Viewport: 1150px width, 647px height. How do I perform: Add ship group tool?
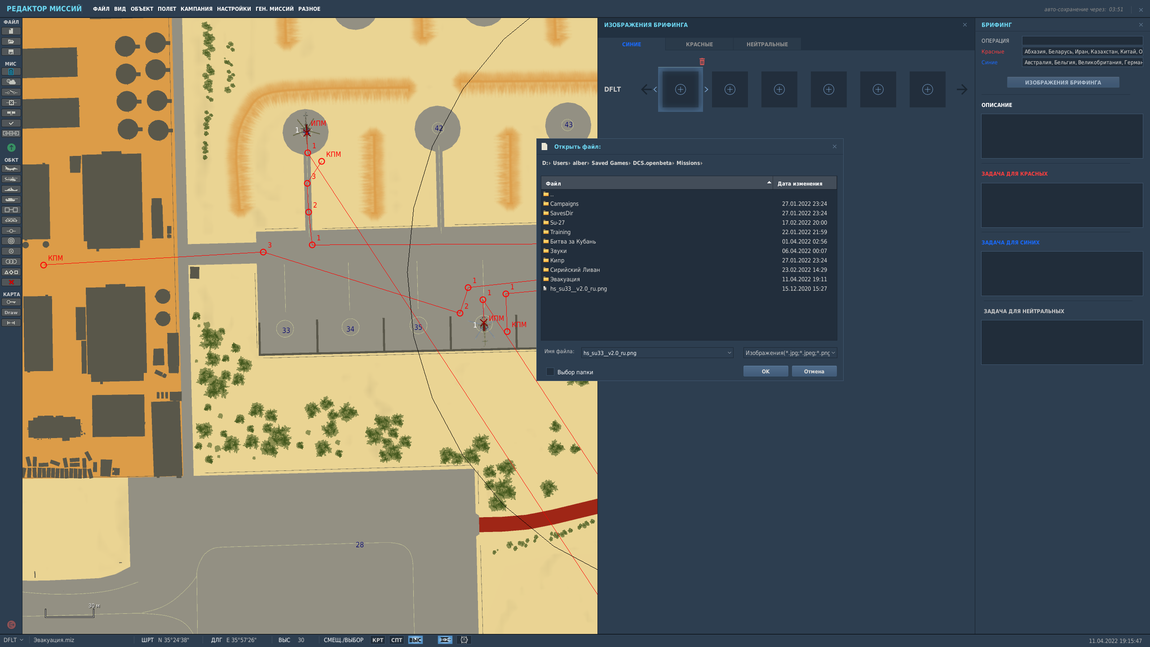click(11, 189)
